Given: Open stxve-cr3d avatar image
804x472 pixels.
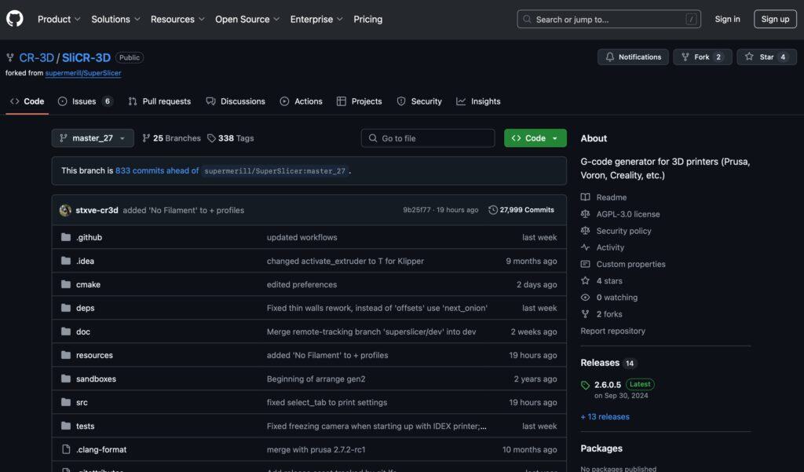Looking at the screenshot, I should [x=65, y=210].
